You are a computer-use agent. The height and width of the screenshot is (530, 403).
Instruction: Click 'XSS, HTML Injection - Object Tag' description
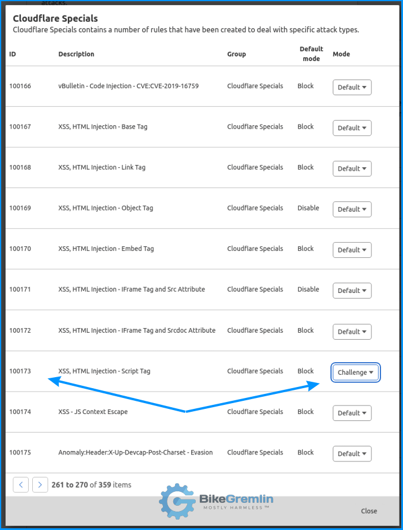click(x=105, y=208)
